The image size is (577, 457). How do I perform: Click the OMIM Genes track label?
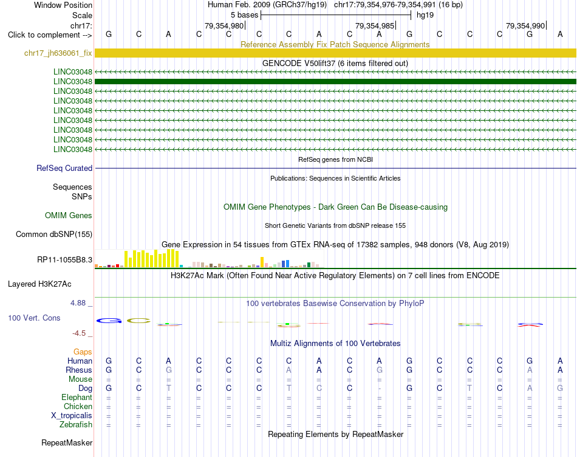coord(68,215)
